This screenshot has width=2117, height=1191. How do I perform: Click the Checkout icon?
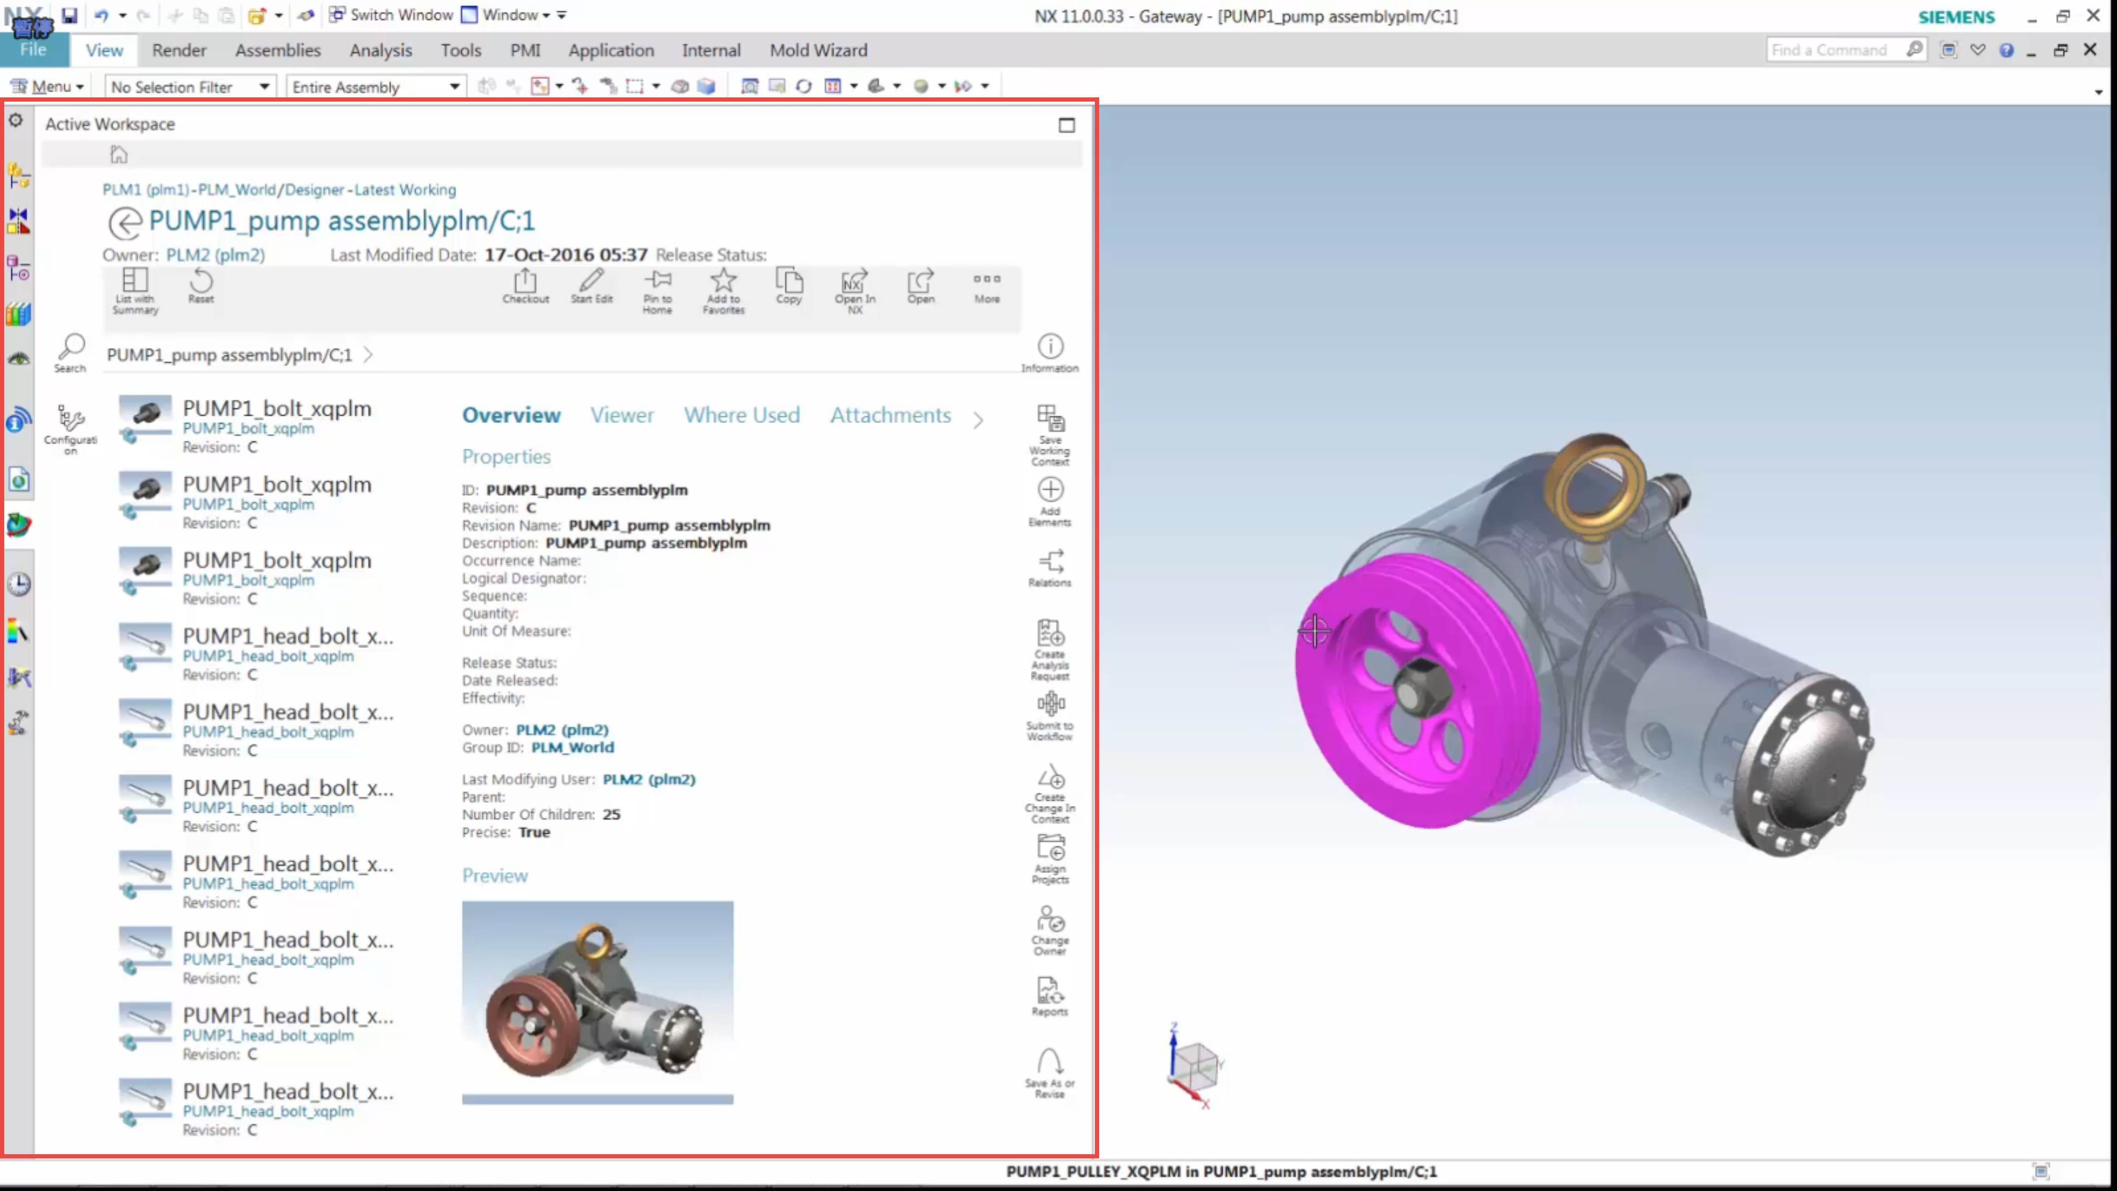click(x=525, y=286)
